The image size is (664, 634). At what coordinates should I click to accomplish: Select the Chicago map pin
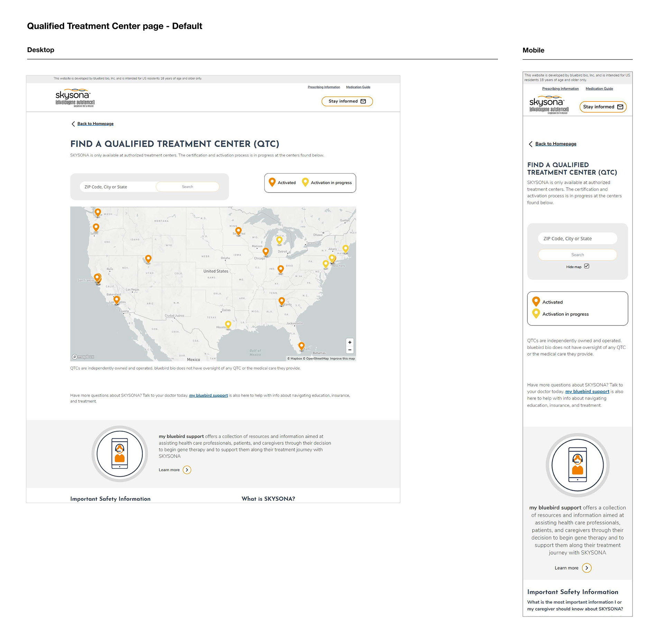coord(266,251)
